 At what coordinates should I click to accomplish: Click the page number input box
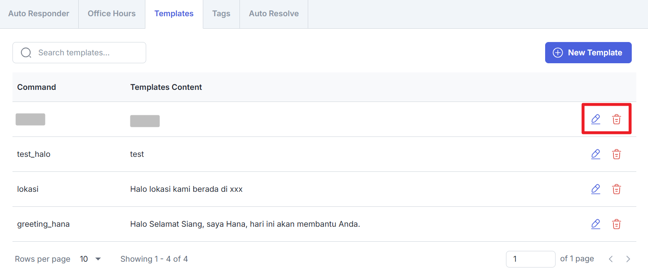pos(530,259)
